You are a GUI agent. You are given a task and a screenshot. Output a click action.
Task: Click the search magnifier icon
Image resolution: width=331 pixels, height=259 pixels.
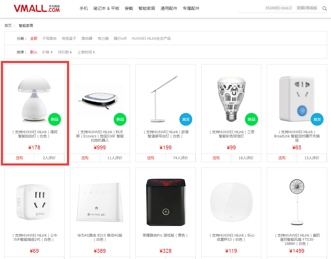pos(324,8)
